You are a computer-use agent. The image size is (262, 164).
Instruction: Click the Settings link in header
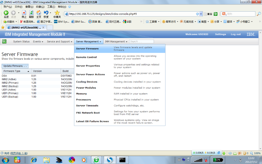click(x=220, y=34)
